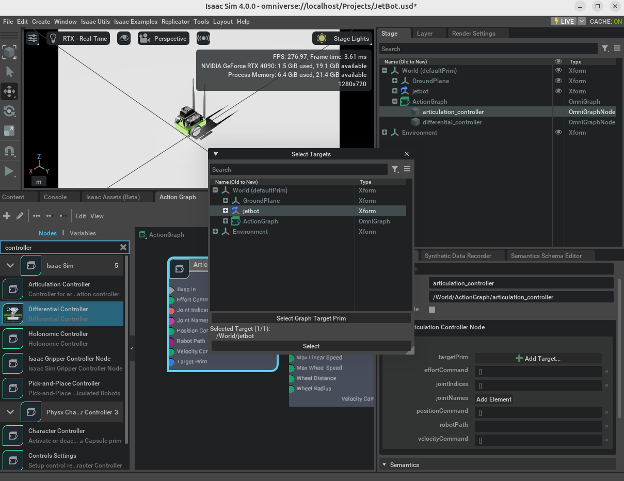Open the Stage panel options hamburger menu
The image size is (624, 481).
click(x=617, y=49)
